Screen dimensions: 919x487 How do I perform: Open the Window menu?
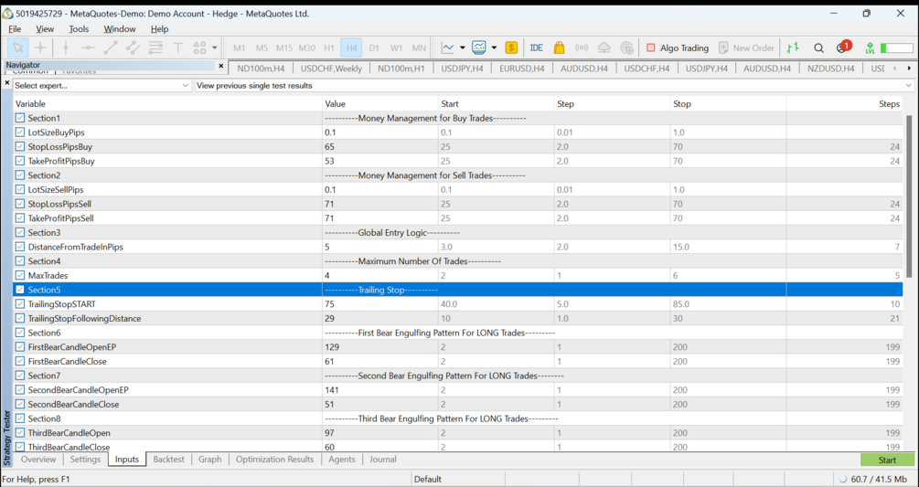pos(120,28)
